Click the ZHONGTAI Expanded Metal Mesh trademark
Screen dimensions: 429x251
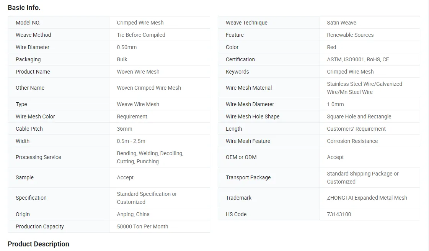[x=367, y=198]
